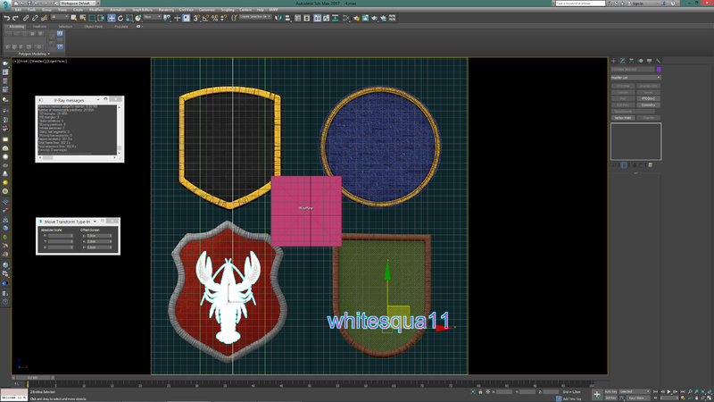Screen dimensions: 714x402
Task: Open the Named Selection Sets dropdown
Action: pos(255,17)
